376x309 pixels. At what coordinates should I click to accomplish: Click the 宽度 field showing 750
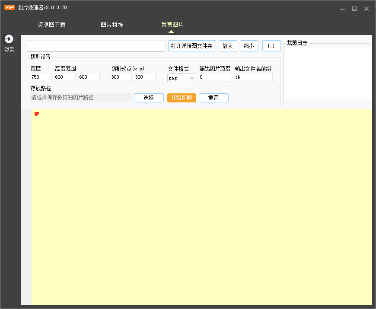click(x=41, y=77)
